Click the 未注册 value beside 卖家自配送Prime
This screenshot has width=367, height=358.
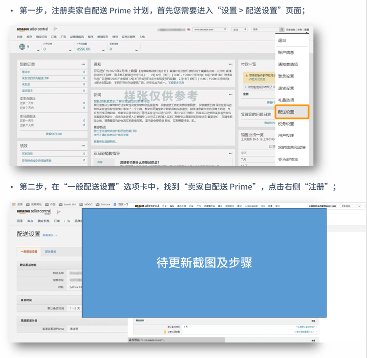click(74, 329)
